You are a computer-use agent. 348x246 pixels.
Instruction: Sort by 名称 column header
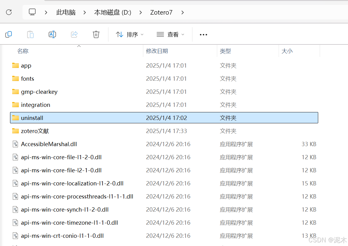[x=23, y=51]
